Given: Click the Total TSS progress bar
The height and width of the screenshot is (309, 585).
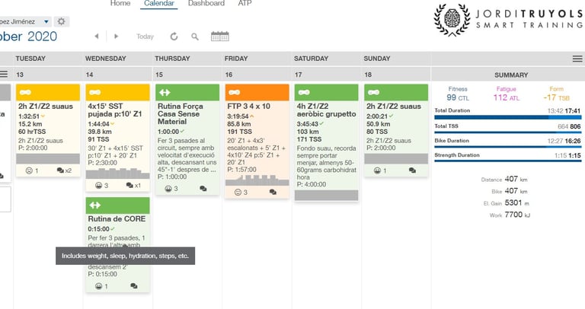Looking at the screenshot, I should (x=507, y=132).
